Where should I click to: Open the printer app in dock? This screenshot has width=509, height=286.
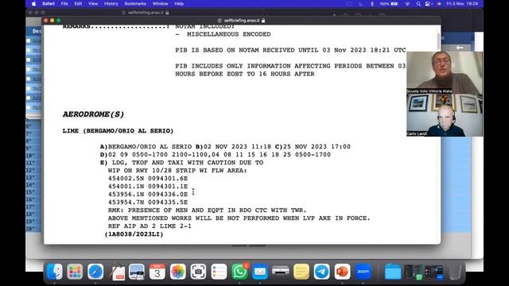[x=281, y=272]
